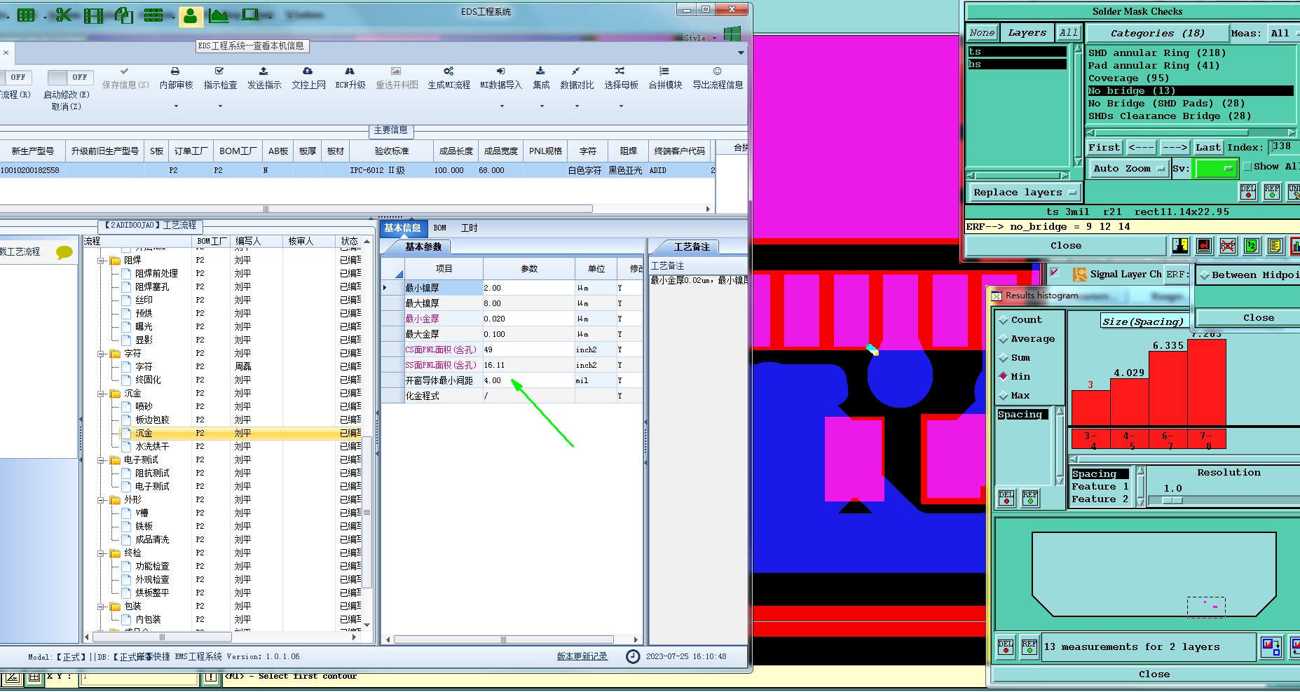Select the Sum radio option in histogram

pos(1004,358)
